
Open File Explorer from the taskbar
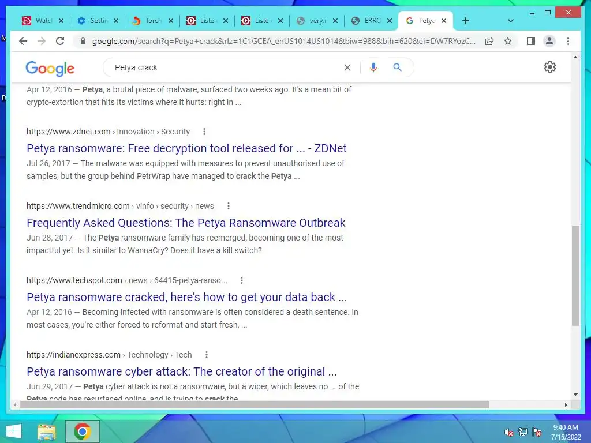click(47, 432)
